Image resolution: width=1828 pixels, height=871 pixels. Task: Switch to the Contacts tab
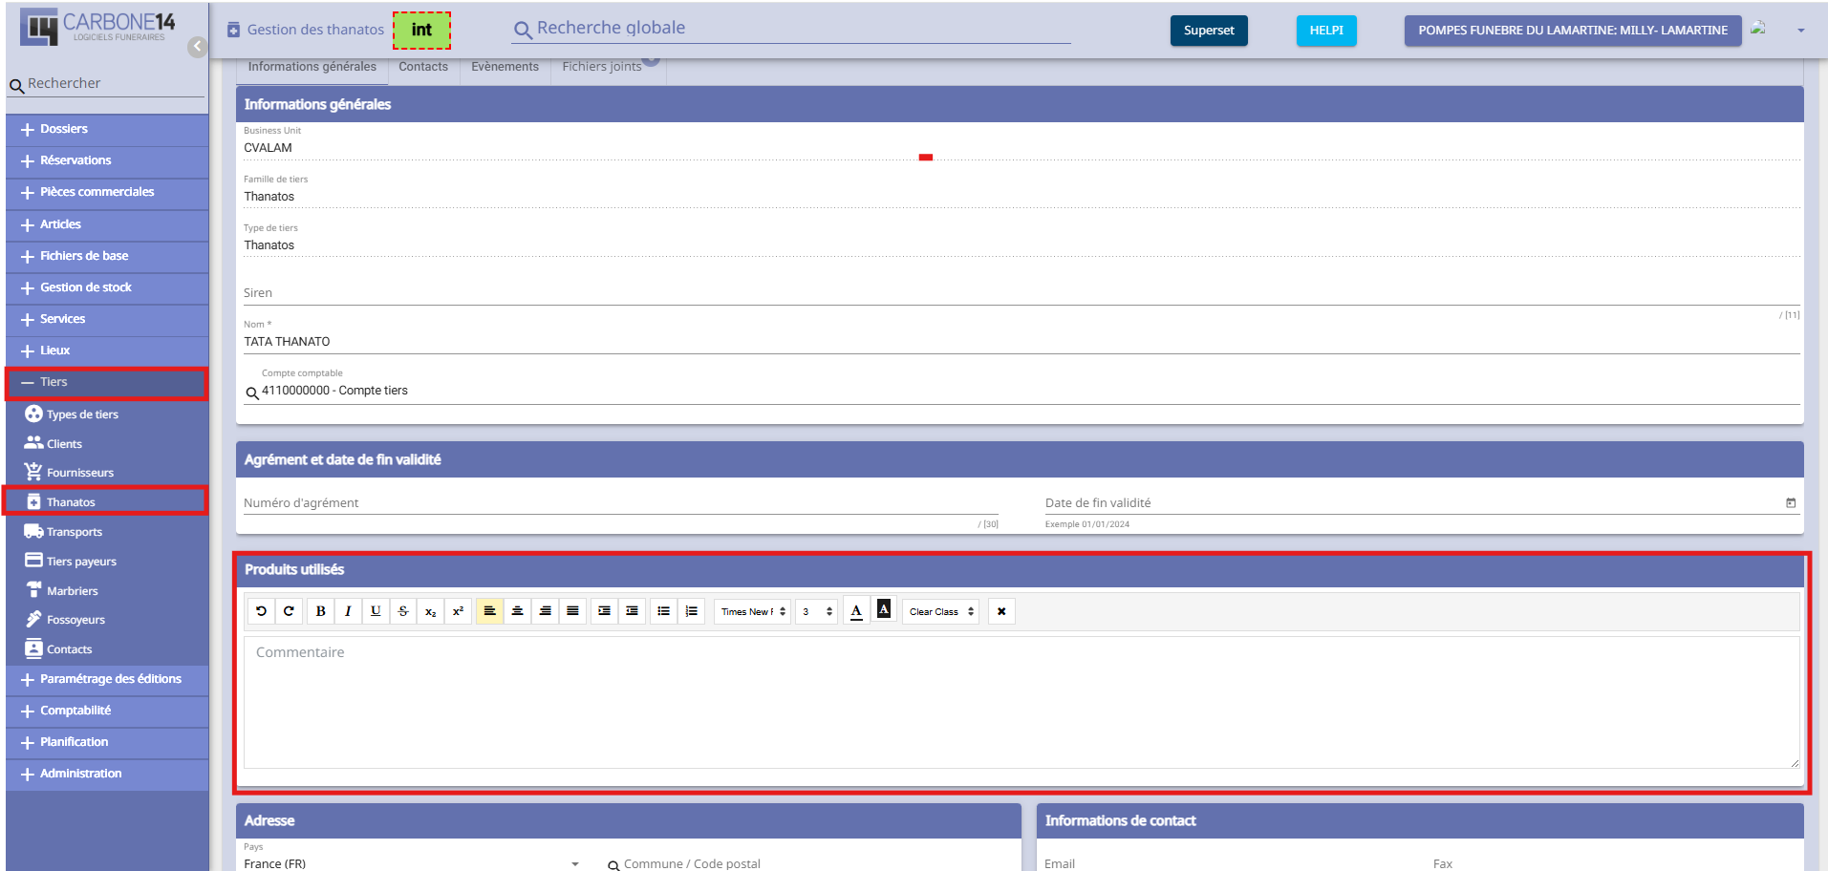[423, 67]
